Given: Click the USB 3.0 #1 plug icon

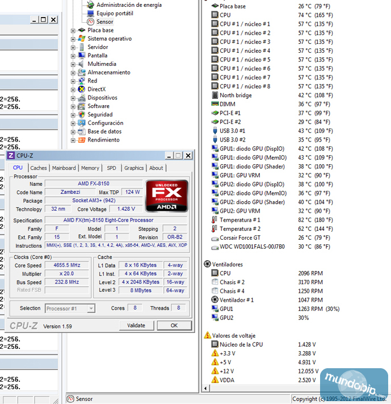Looking at the screenshot, I should pyautogui.click(x=215, y=131).
